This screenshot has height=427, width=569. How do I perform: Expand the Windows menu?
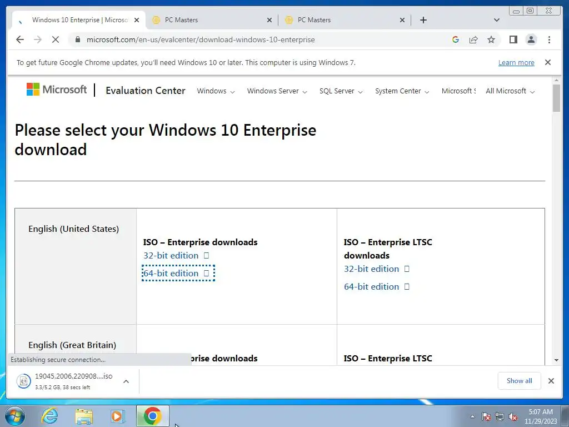[216, 91]
